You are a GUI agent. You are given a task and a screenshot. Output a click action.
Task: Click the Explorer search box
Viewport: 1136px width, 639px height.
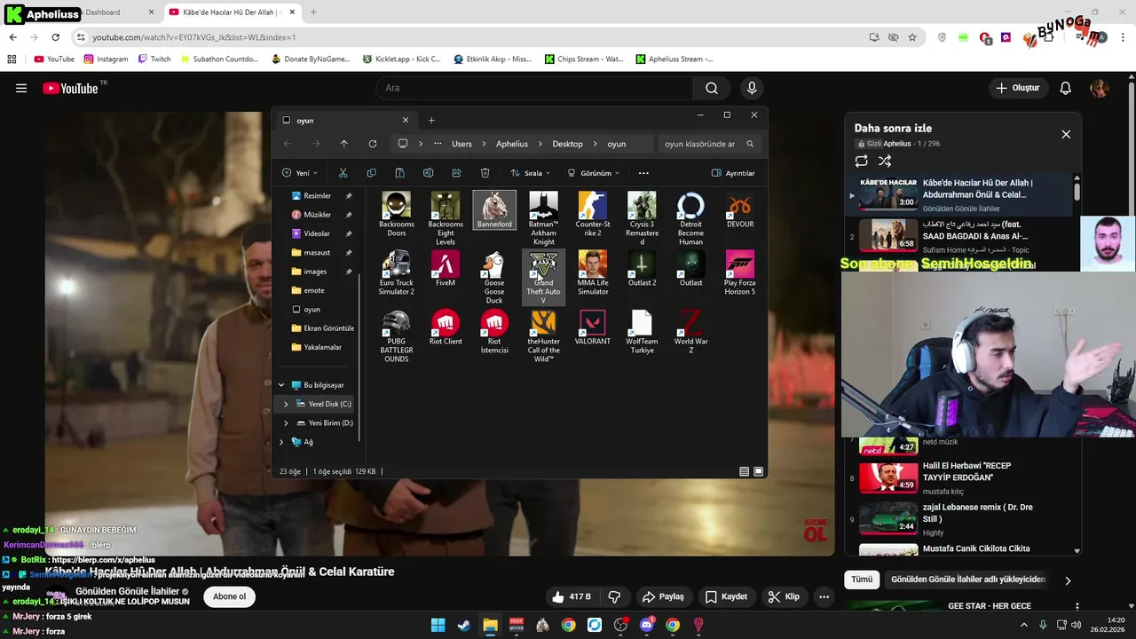click(709, 144)
